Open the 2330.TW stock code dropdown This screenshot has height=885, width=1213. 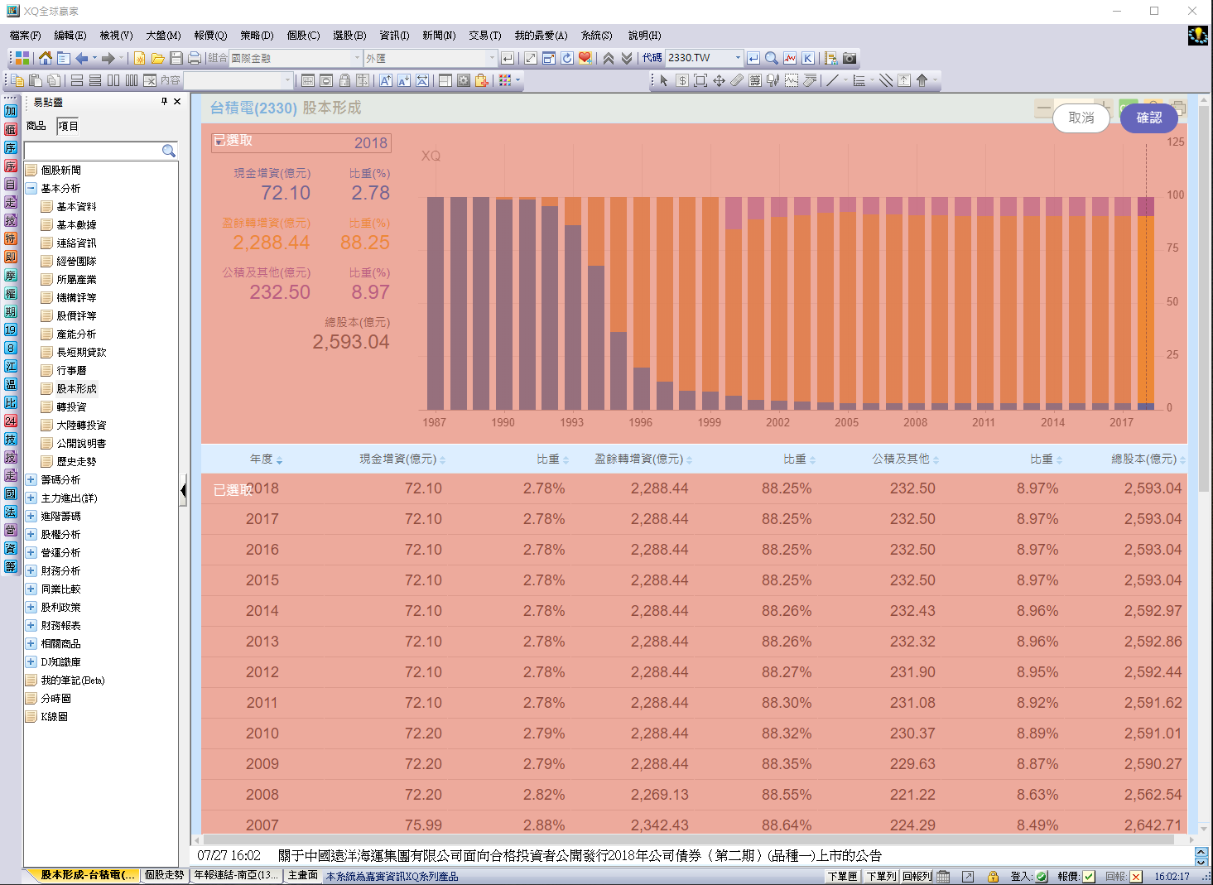tap(738, 58)
